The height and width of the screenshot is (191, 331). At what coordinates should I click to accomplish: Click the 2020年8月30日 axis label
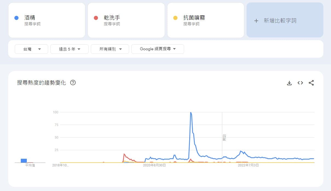[155, 165]
